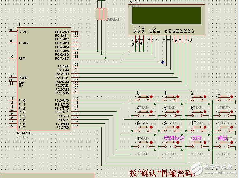Click the P3.7/RD pin label

pos(62,127)
